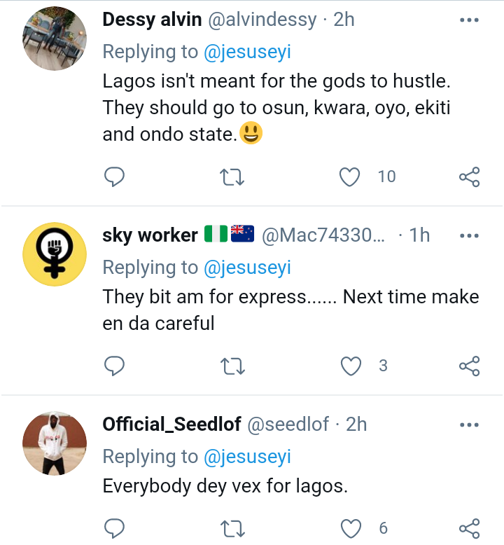Retweet Dessy alvin's Lagos tweet

(232, 177)
